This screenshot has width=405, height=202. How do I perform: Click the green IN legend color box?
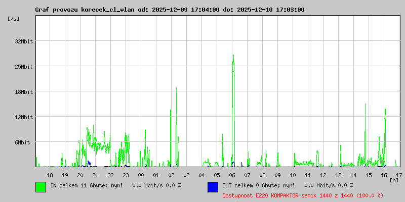coord(40,187)
